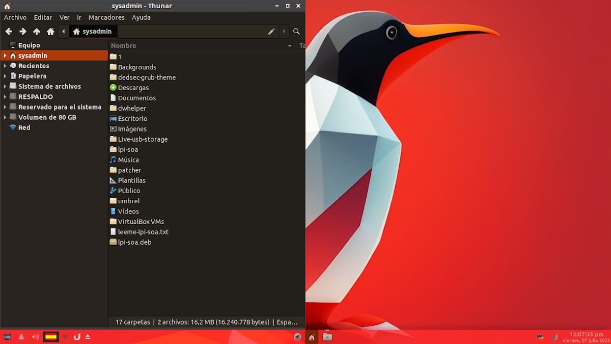Image resolution: width=611 pixels, height=344 pixels.
Task: Go to parent folder with up arrow
Action: 37,32
